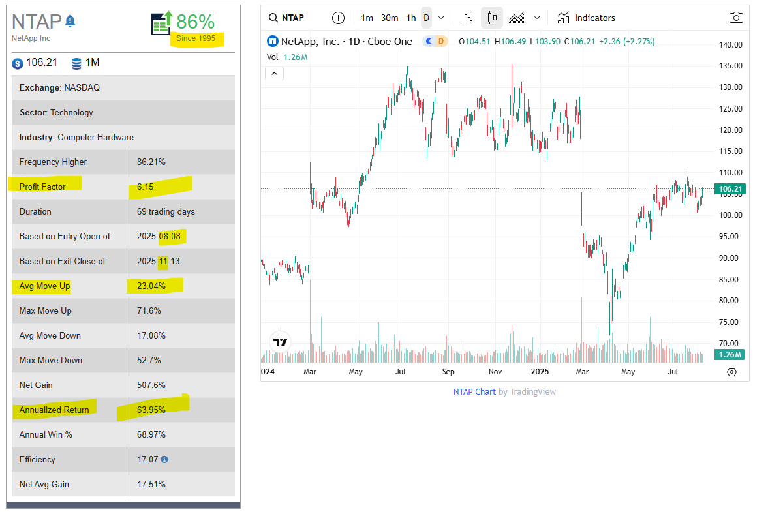Screen dimensions: 768x512
Task: Click the alert bell icon beside NTAP heading
Action: (x=70, y=21)
